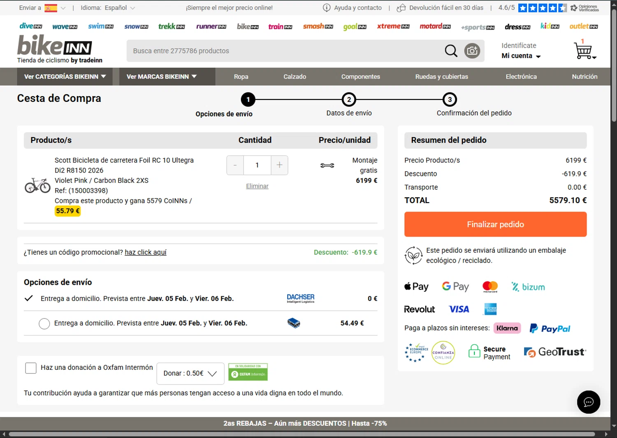Open the trekkinn store logo
Viewport: 617px width, 438px height.
172,26
